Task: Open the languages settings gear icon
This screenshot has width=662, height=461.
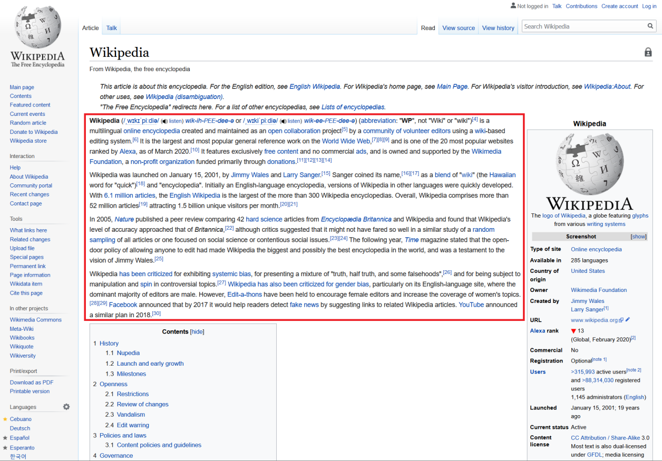Action: point(66,407)
